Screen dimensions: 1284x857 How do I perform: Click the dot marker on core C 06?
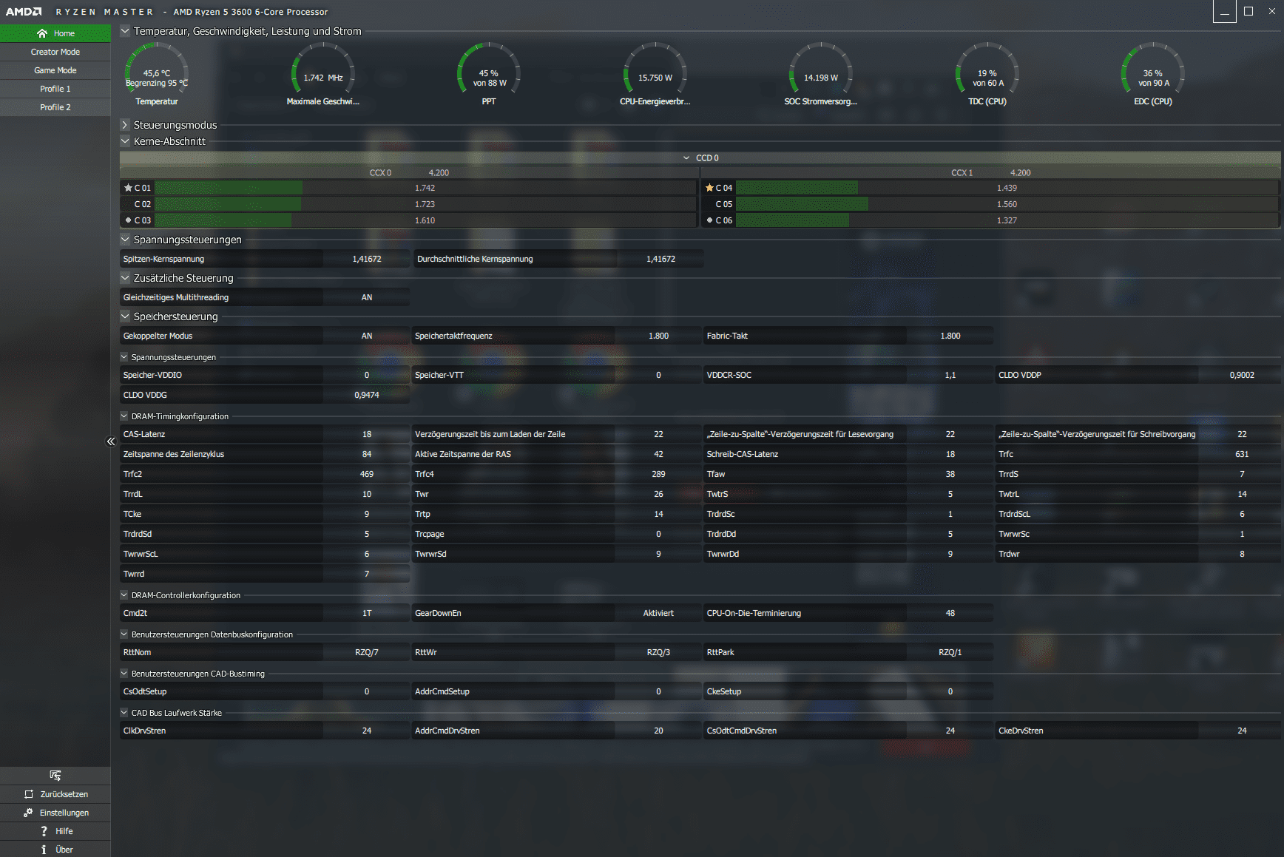point(709,220)
